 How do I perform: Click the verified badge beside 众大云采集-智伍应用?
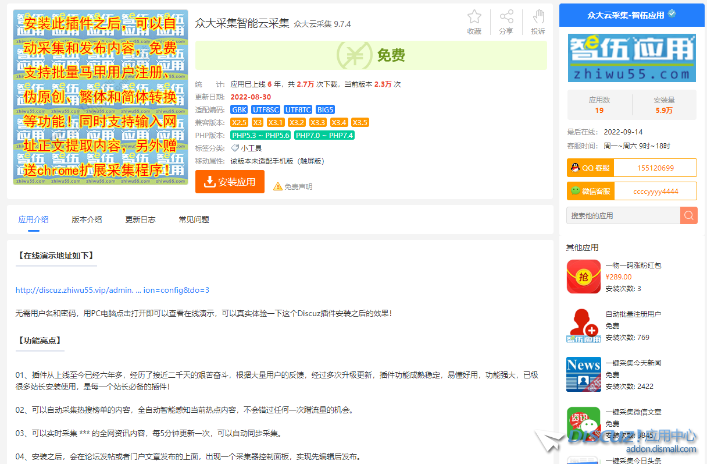tap(672, 13)
